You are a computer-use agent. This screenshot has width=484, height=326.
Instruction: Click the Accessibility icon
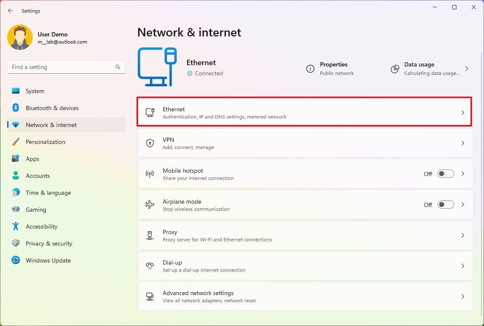click(x=16, y=226)
